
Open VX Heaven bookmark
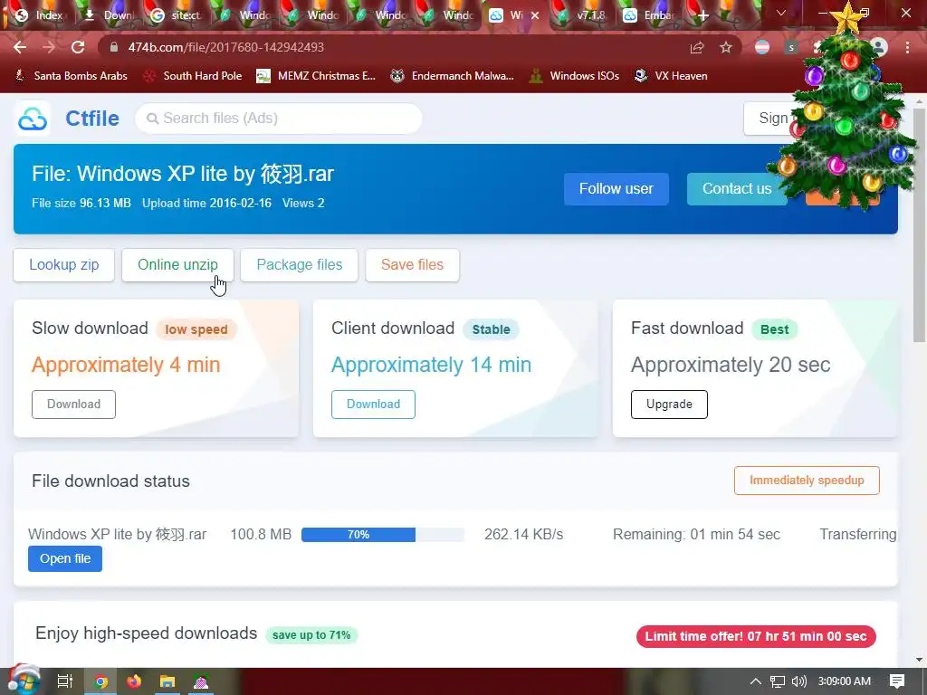click(671, 76)
